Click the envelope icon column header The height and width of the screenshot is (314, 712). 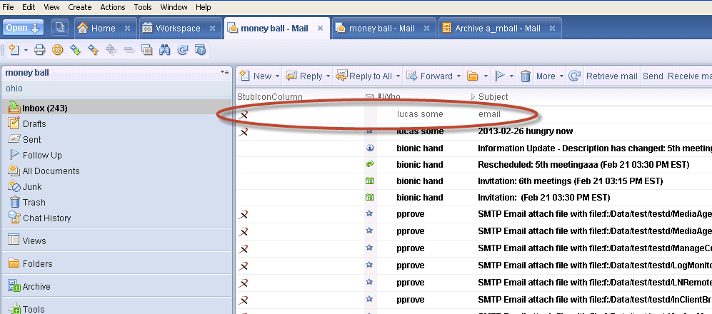pyautogui.click(x=370, y=96)
